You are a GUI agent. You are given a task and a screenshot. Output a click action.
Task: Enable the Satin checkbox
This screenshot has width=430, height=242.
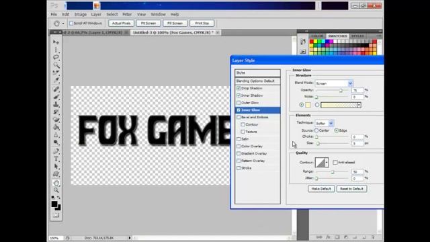click(x=239, y=139)
